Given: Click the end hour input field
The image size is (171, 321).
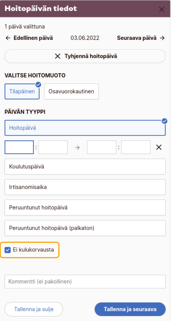Looking at the screenshot, I should click(102, 147).
